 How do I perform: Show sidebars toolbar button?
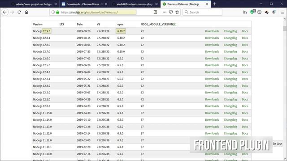click(259, 12)
